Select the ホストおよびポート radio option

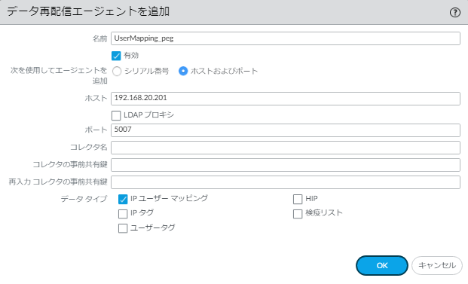(x=183, y=71)
